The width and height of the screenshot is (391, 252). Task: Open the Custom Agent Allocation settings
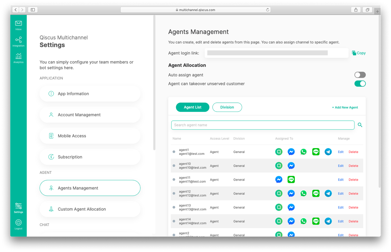coord(90,209)
